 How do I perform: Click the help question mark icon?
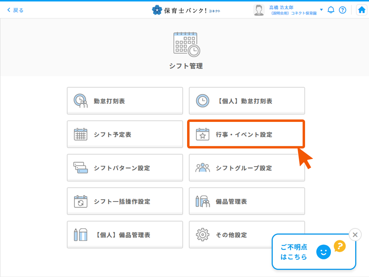[x=342, y=10]
